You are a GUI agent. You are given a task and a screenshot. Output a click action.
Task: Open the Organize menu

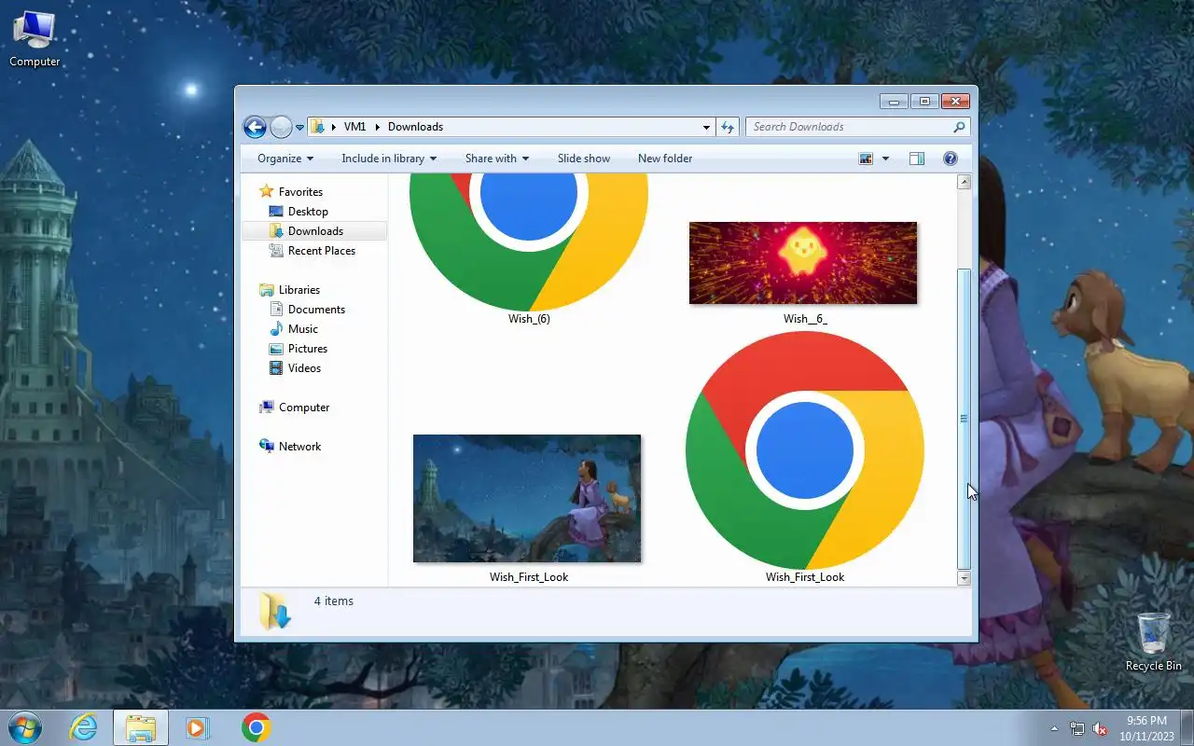285,159
